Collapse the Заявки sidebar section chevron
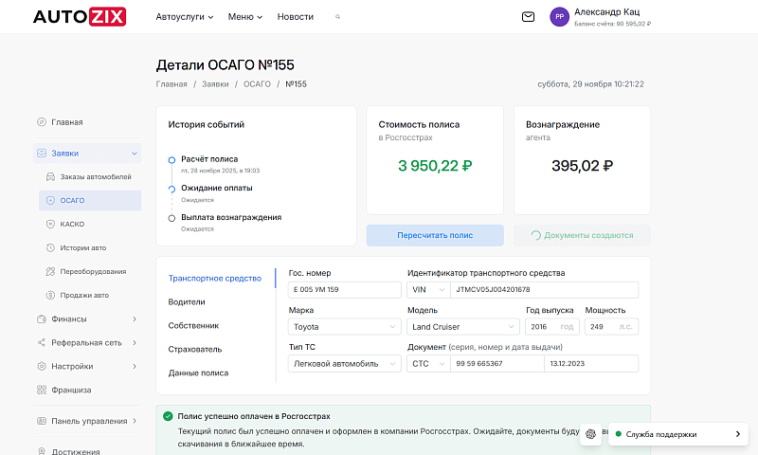This screenshot has width=758, height=455. tap(135, 154)
